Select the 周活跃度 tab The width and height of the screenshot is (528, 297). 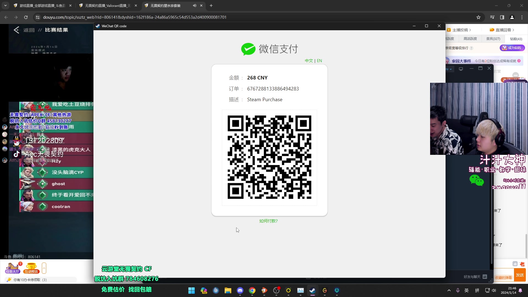(x=470, y=39)
